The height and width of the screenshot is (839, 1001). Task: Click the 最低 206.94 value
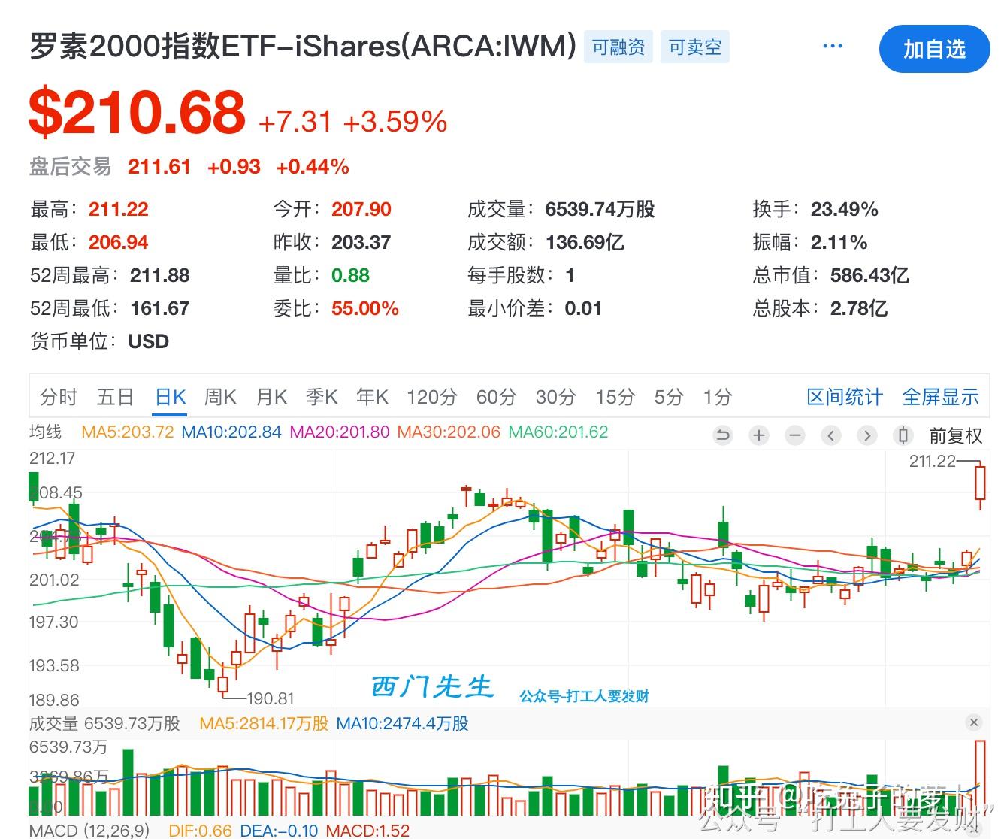119,242
